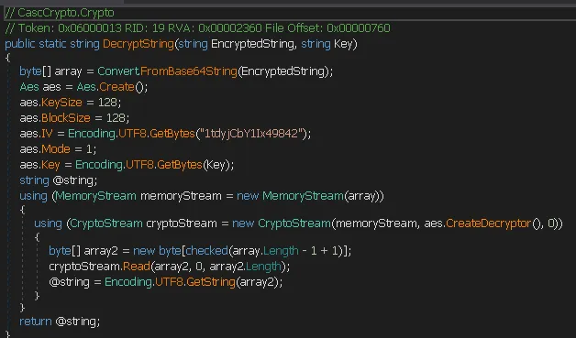Click the Length property in array.Length
This screenshot has width=576, height=338.
[281, 251]
